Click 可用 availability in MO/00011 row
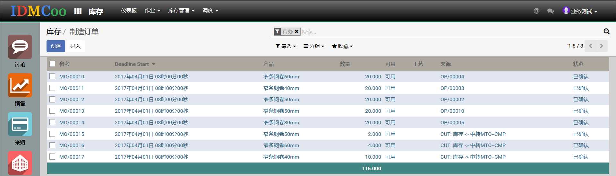This screenshot has height=176, width=616. 390,88
